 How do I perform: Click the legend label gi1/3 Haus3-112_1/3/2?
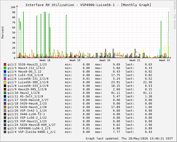[x=26, y=68]
